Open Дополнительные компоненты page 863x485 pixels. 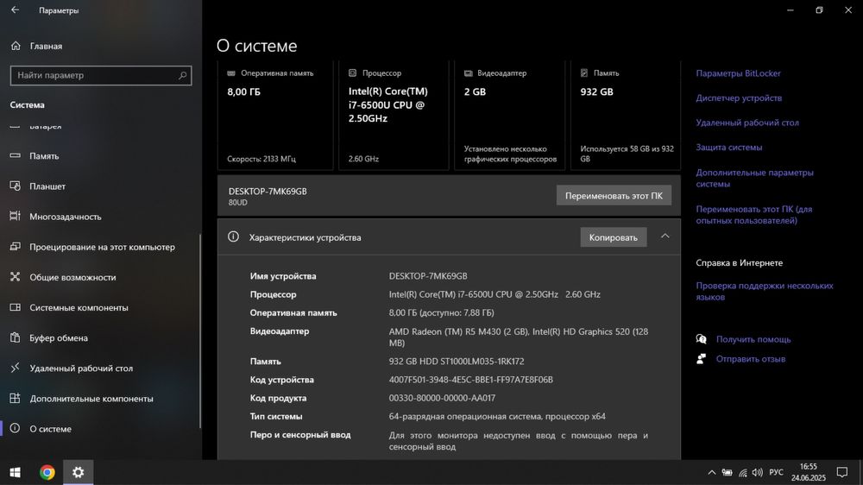coord(91,399)
